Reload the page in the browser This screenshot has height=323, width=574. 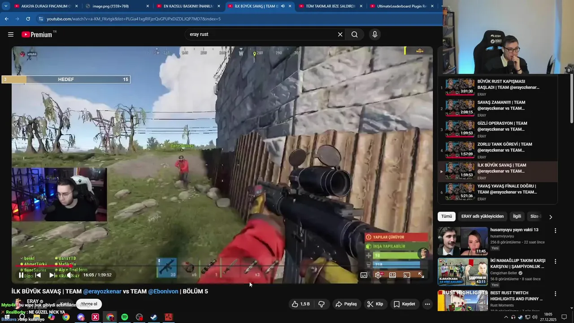(x=28, y=19)
